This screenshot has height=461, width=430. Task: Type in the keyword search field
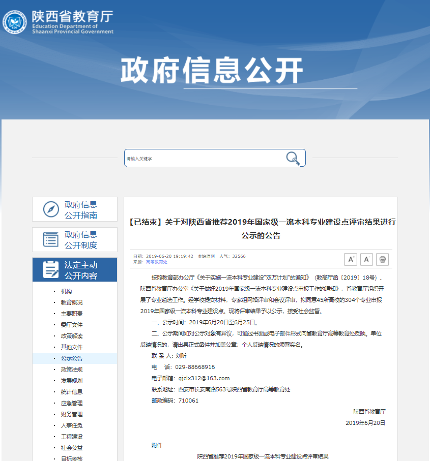(204, 158)
